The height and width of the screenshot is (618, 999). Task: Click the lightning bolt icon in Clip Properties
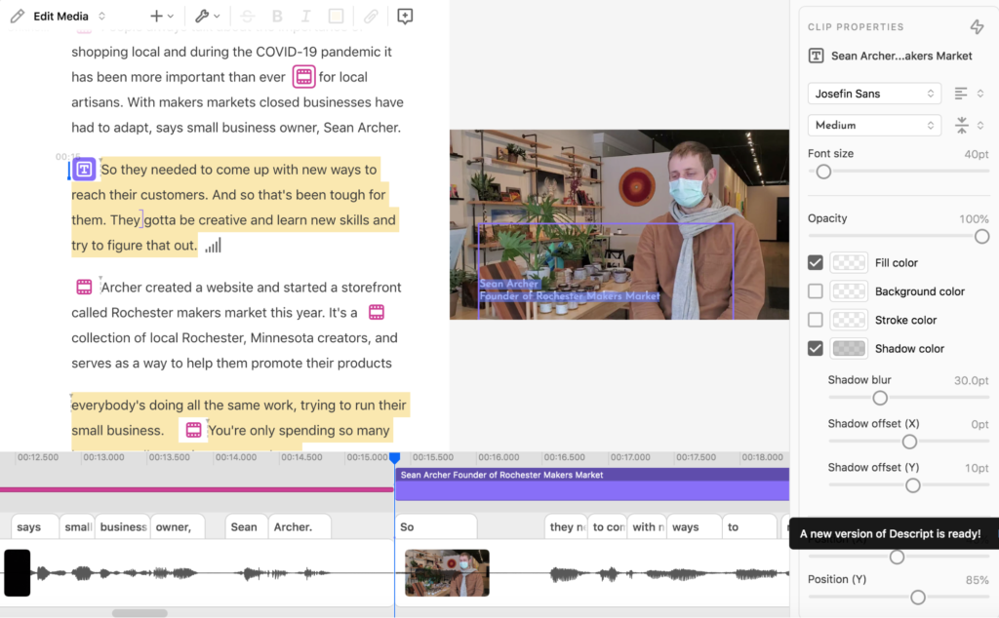[977, 27]
